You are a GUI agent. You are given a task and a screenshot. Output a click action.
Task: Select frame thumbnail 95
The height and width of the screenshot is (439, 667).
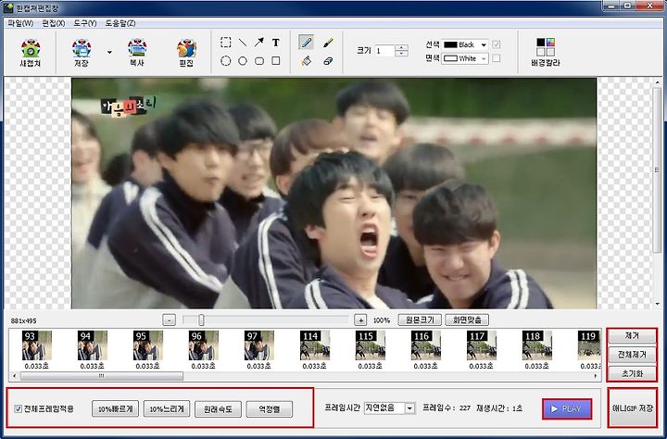click(147, 345)
